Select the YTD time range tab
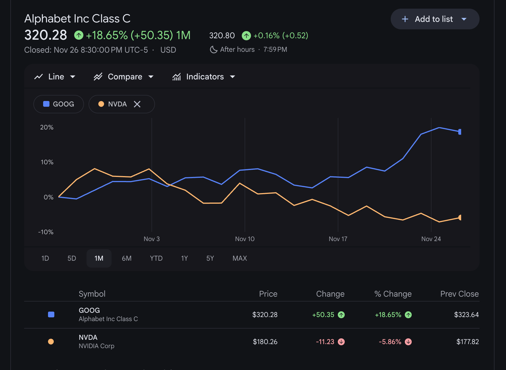The image size is (506, 370). tap(156, 258)
